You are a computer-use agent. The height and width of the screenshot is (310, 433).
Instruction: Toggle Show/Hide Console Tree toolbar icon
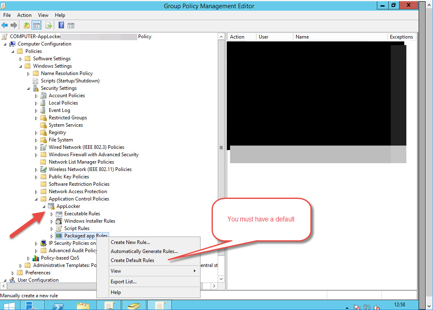click(x=36, y=25)
